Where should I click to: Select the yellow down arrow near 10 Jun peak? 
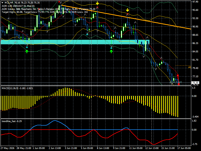tap(127, 10)
